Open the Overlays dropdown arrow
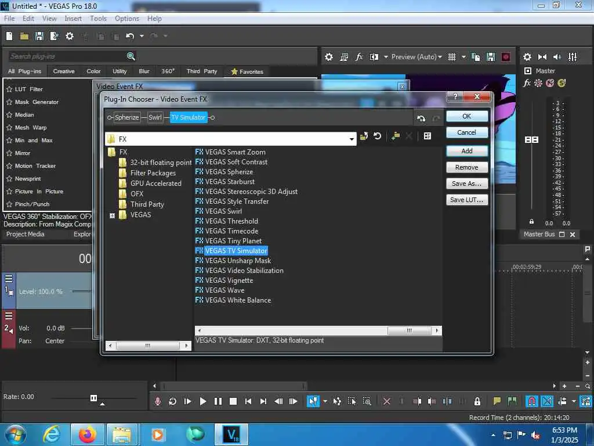The height and width of the screenshot is (446, 594). [463, 57]
